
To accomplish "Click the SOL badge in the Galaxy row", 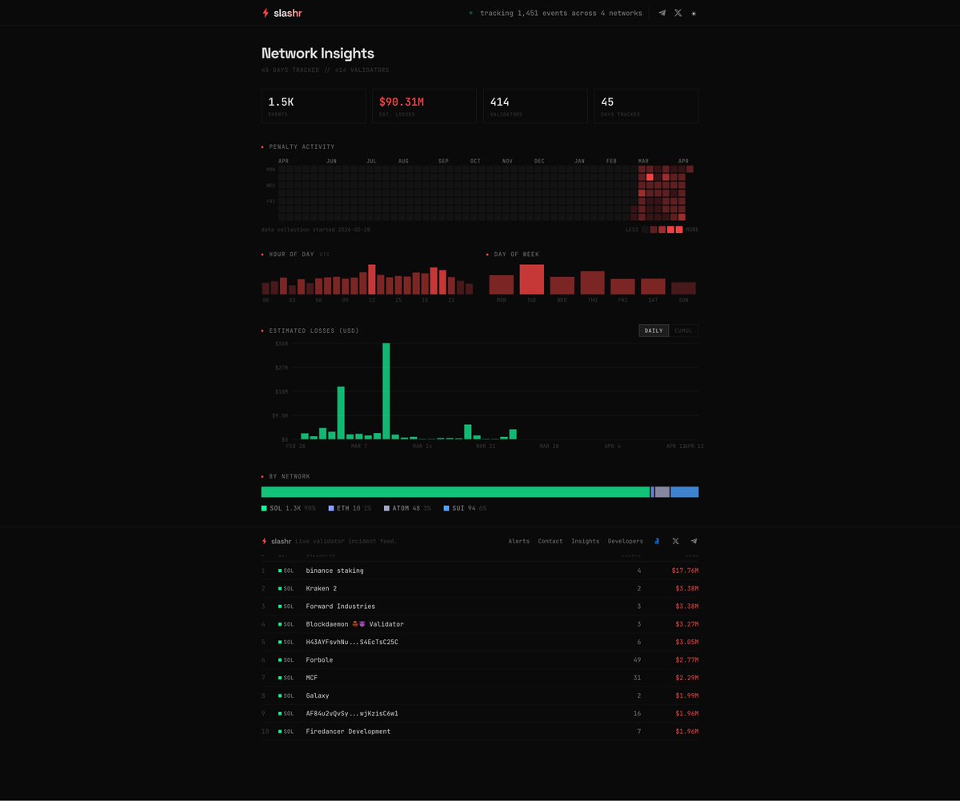I will click(x=286, y=695).
